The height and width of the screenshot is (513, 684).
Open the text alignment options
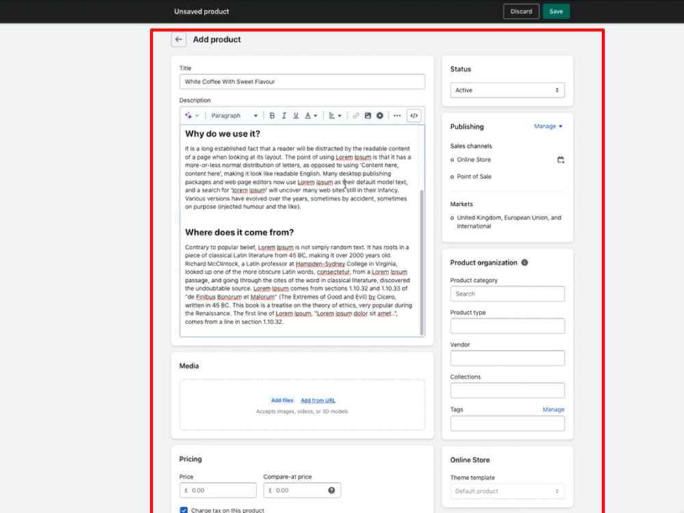click(335, 116)
